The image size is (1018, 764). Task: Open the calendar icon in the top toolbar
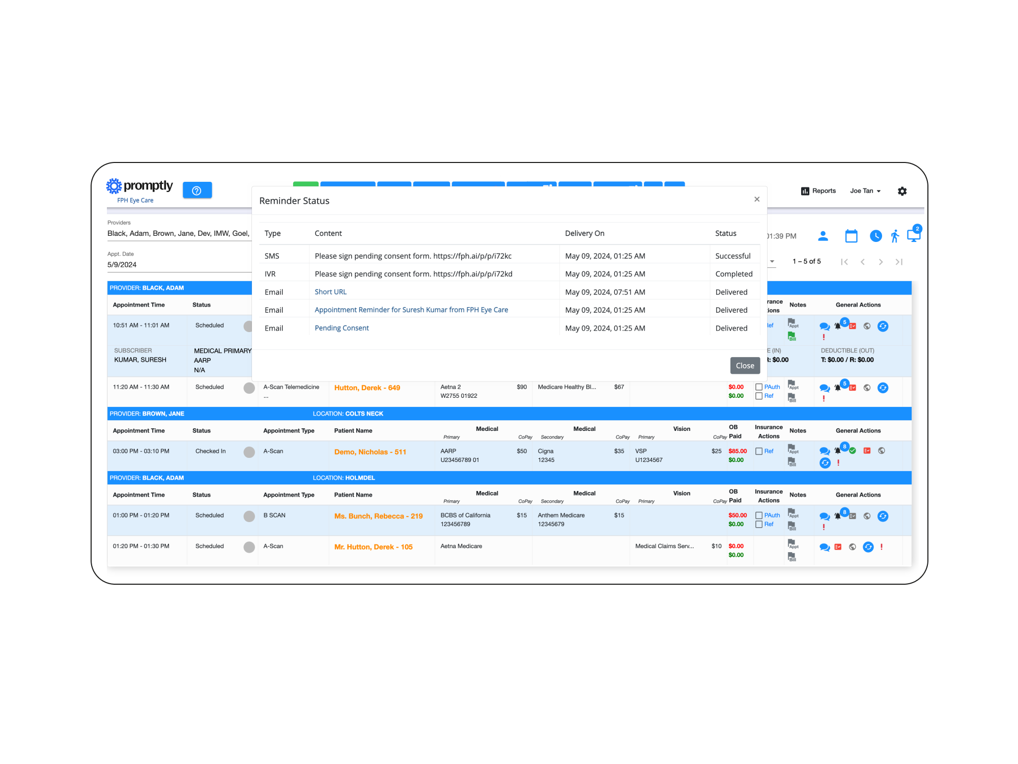pyautogui.click(x=851, y=236)
